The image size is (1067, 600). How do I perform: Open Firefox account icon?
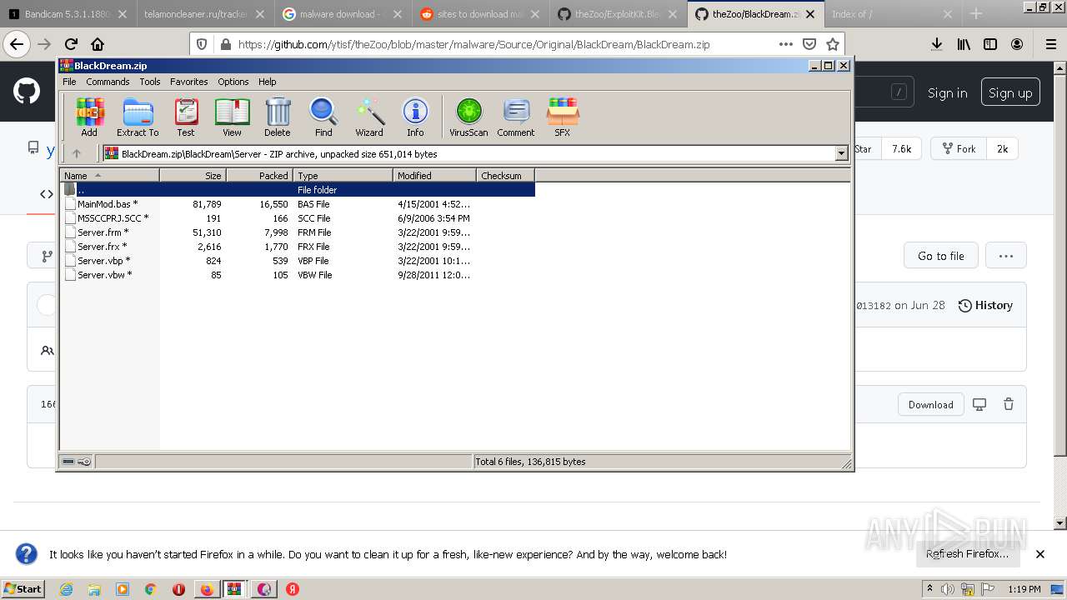point(1017,44)
